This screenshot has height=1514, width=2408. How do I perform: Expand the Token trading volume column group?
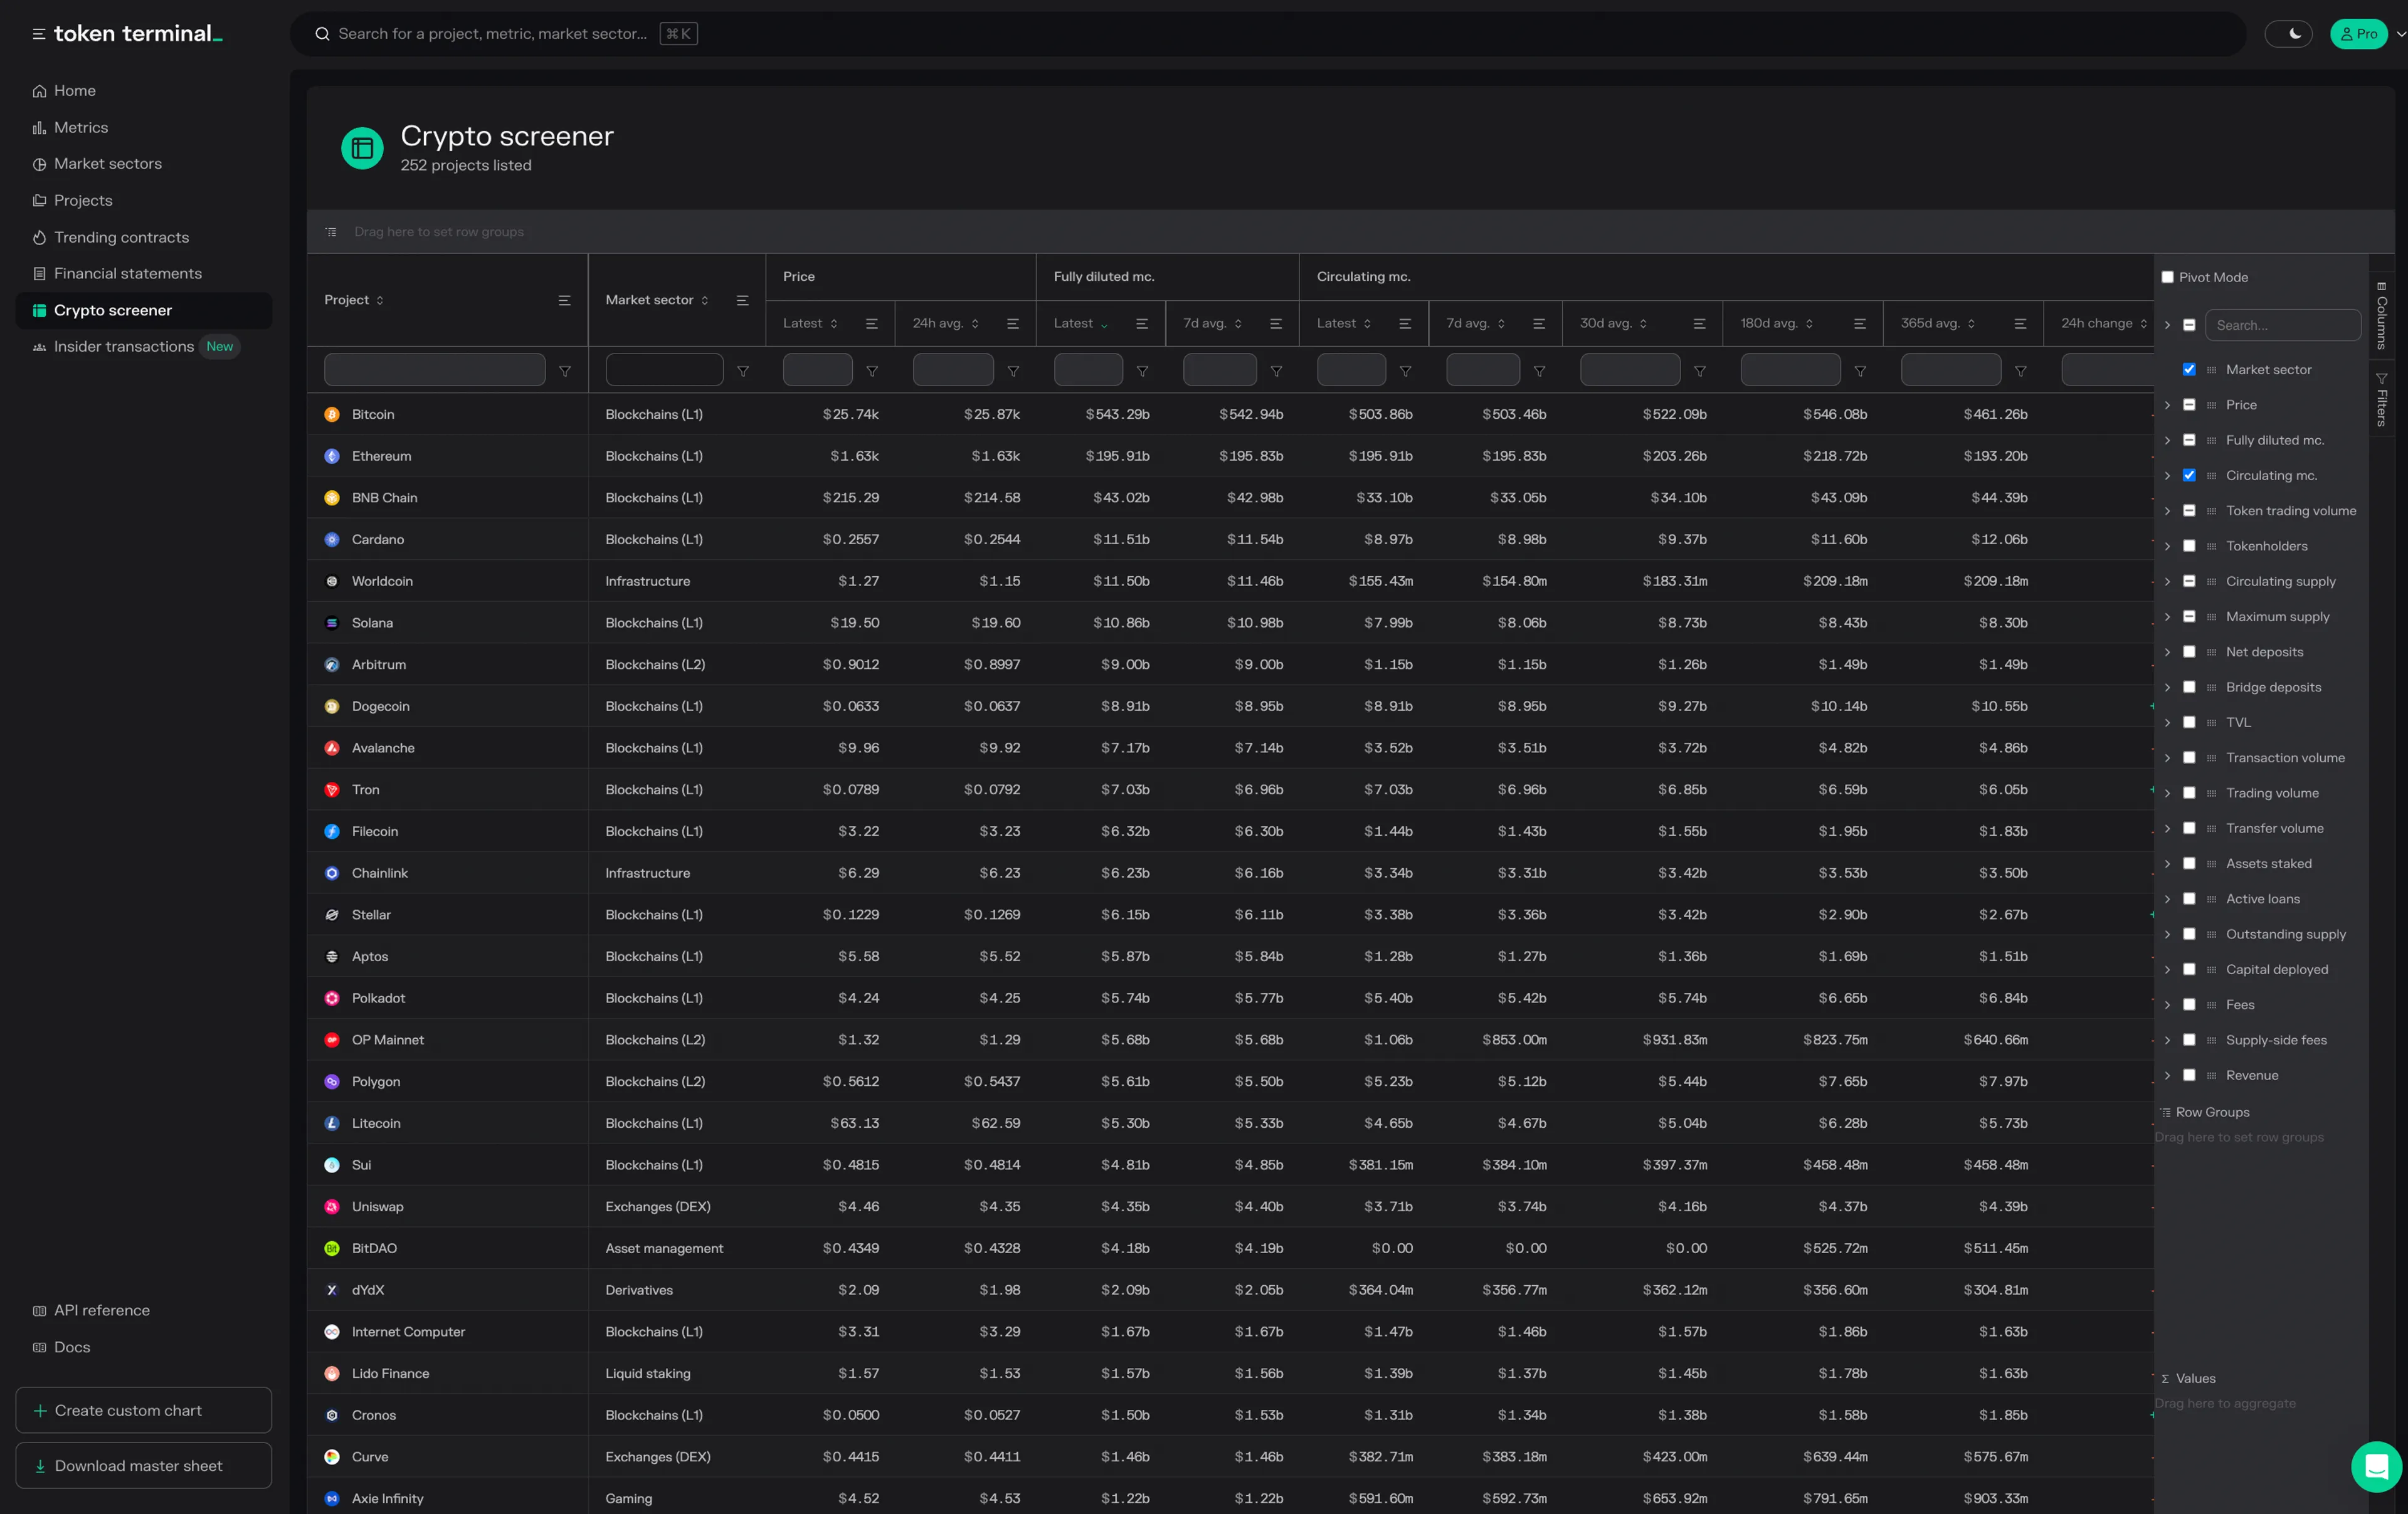[x=2167, y=511]
